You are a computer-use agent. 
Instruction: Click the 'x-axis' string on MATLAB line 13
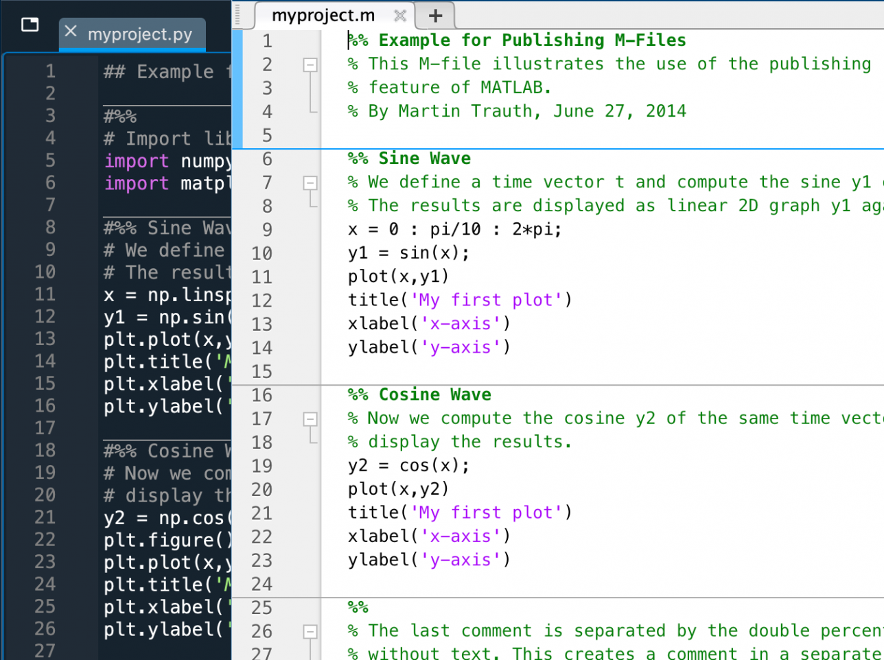[x=460, y=324]
